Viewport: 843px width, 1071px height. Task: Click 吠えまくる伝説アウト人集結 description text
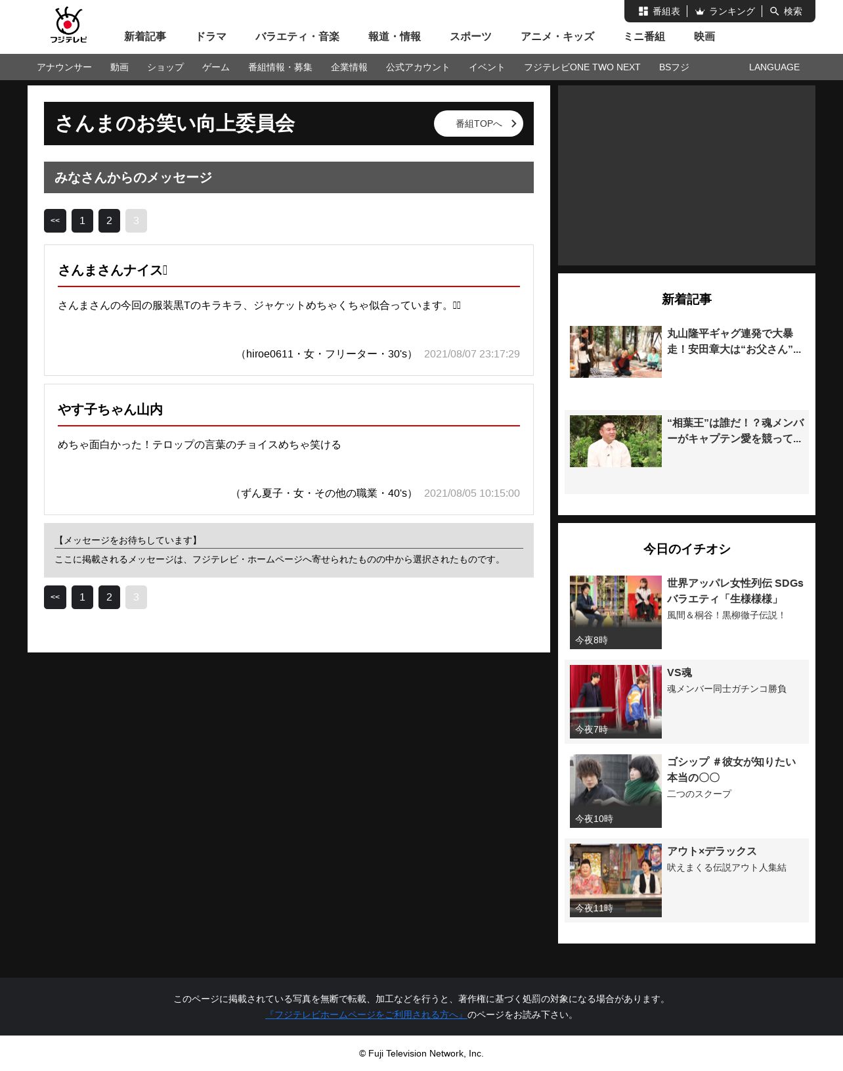727,867
